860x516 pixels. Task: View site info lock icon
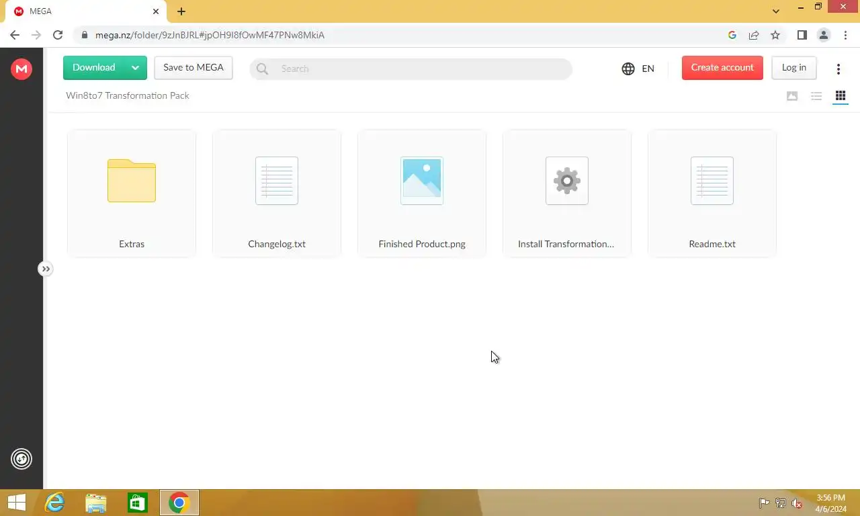84,35
